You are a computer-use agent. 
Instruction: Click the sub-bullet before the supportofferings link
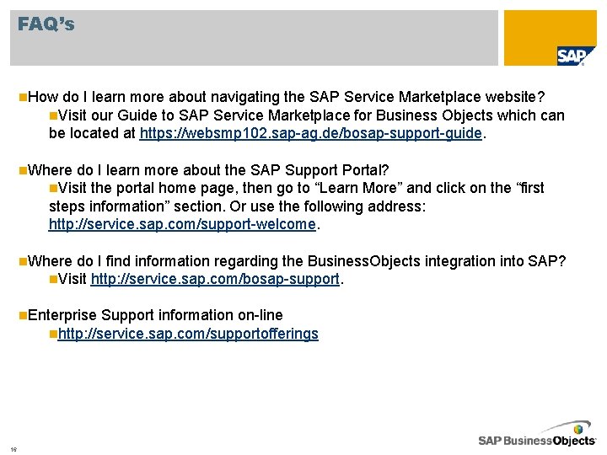point(53,334)
